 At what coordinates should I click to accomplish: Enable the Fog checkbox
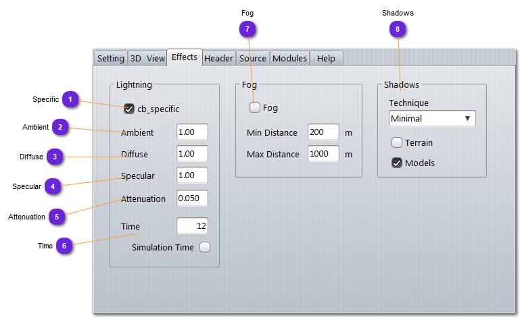coord(255,107)
